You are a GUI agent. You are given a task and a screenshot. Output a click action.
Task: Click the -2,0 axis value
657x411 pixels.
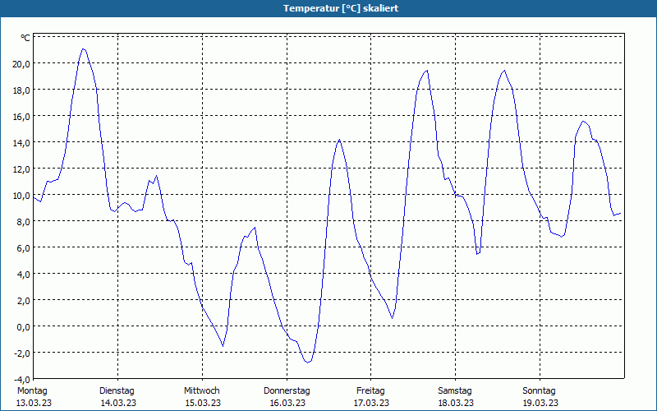22,353
